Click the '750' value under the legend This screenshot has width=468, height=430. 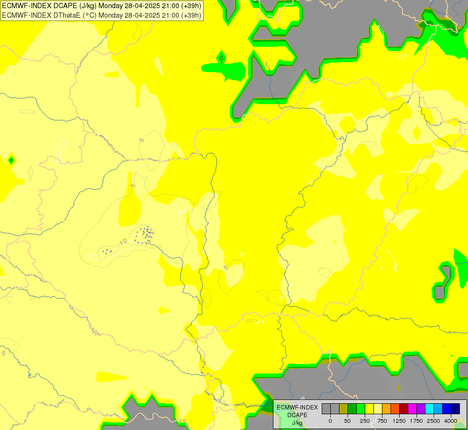382,421
